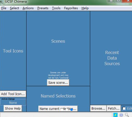Click Name current selection... button
132x117 pixels.
click(58, 109)
